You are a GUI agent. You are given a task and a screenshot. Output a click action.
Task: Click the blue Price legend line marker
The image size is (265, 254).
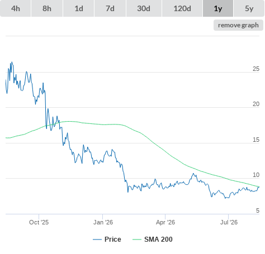(x=97, y=239)
